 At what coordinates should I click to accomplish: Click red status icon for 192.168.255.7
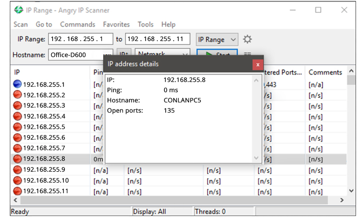pyautogui.click(x=17, y=148)
